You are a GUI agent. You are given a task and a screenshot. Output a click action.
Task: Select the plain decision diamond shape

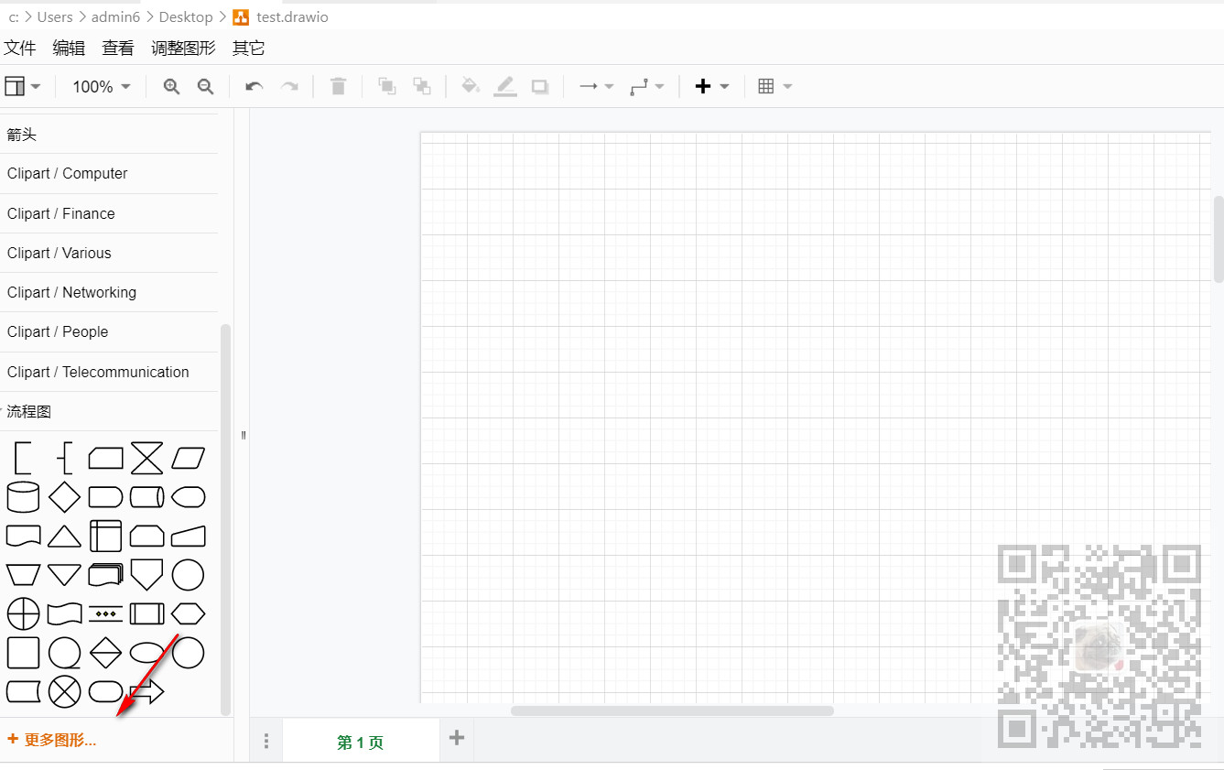click(x=64, y=497)
